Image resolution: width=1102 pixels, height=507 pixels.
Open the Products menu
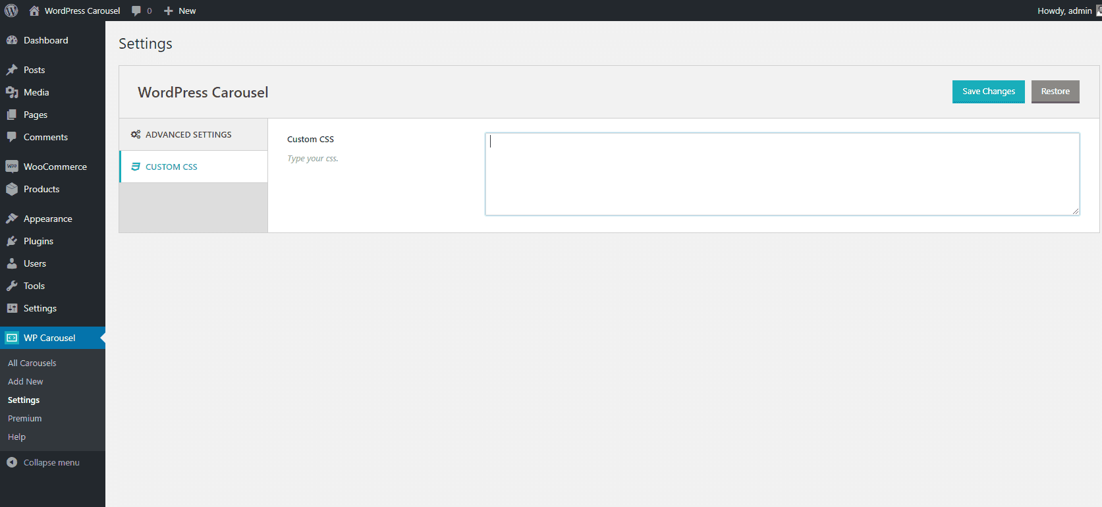53,189
